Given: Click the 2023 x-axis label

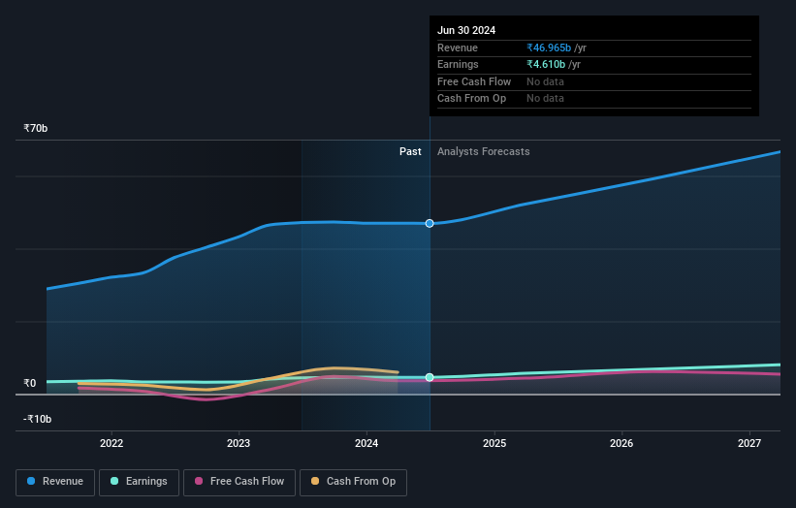Looking at the screenshot, I should [x=239, y=443].
